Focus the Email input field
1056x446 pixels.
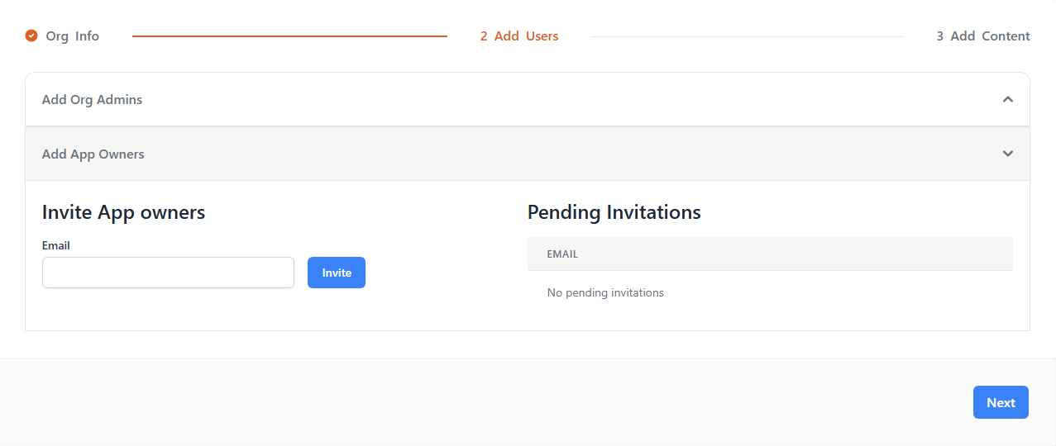(168, 273)
